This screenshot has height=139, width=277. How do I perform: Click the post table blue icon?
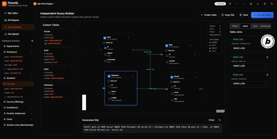pyautogui.click(x=105, y=38)
